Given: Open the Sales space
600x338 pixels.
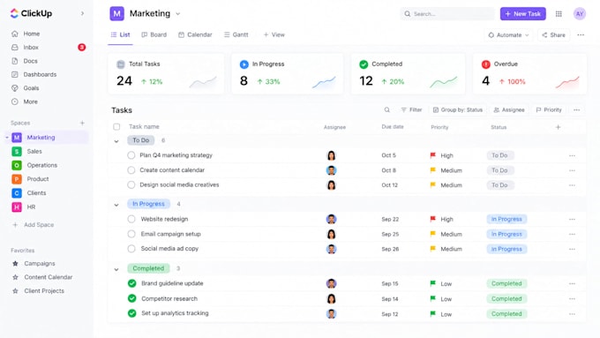Looking at the screenshot, I should coord(34,151).
